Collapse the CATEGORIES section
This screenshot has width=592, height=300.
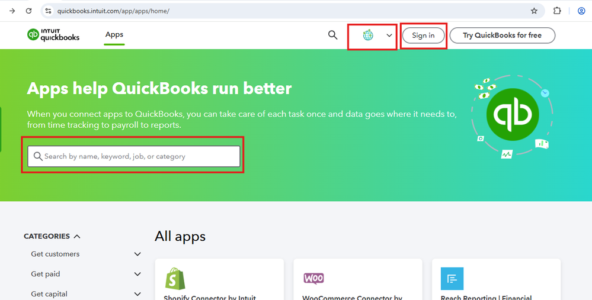pyautogui.click(x=52, y=236)
